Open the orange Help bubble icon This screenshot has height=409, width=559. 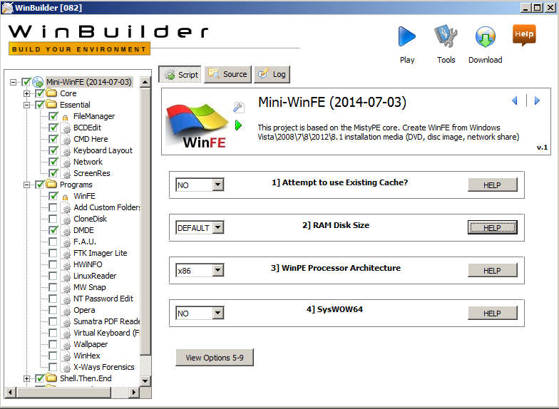coord(524,35)
